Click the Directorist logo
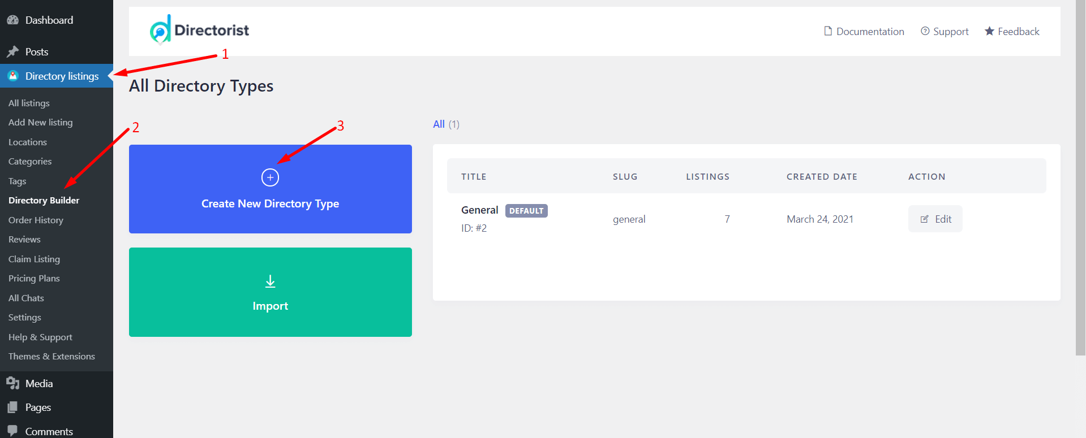 pos(199,29)
